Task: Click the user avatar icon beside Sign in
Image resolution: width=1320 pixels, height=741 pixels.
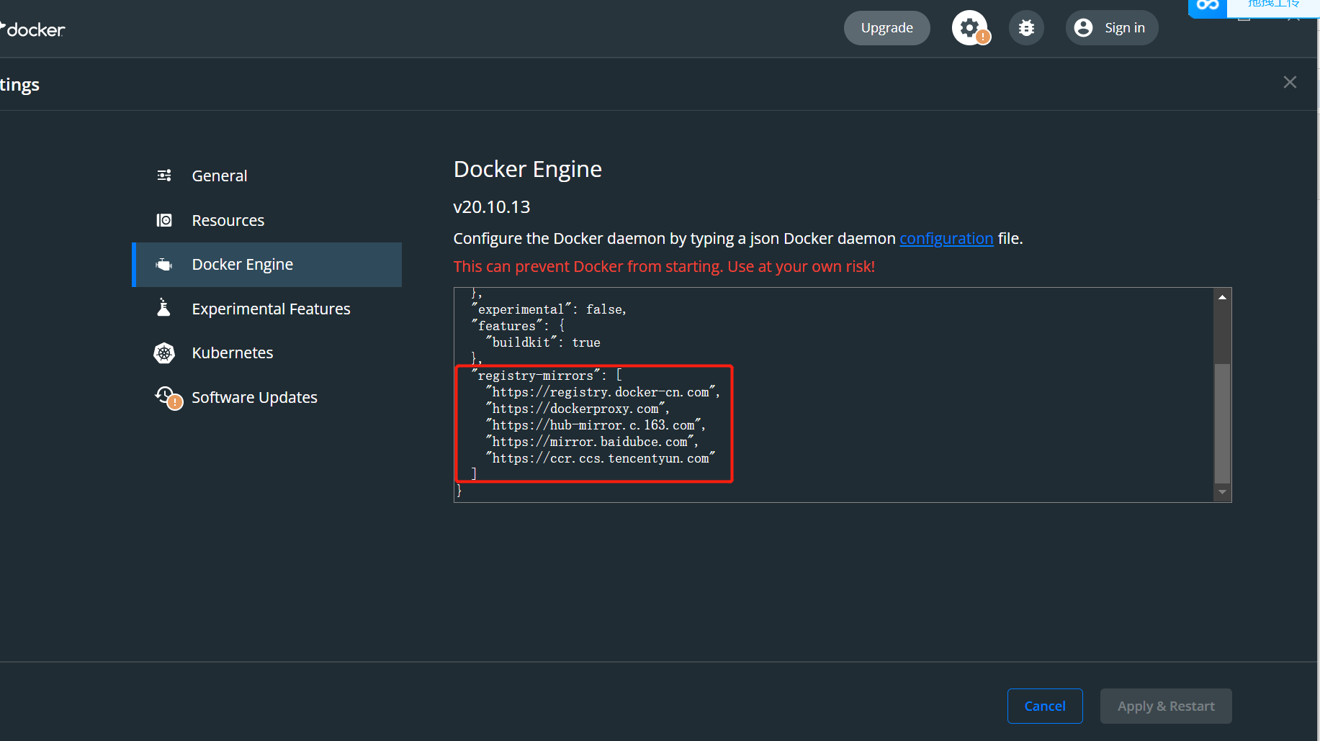Action: coord(1083,28)
